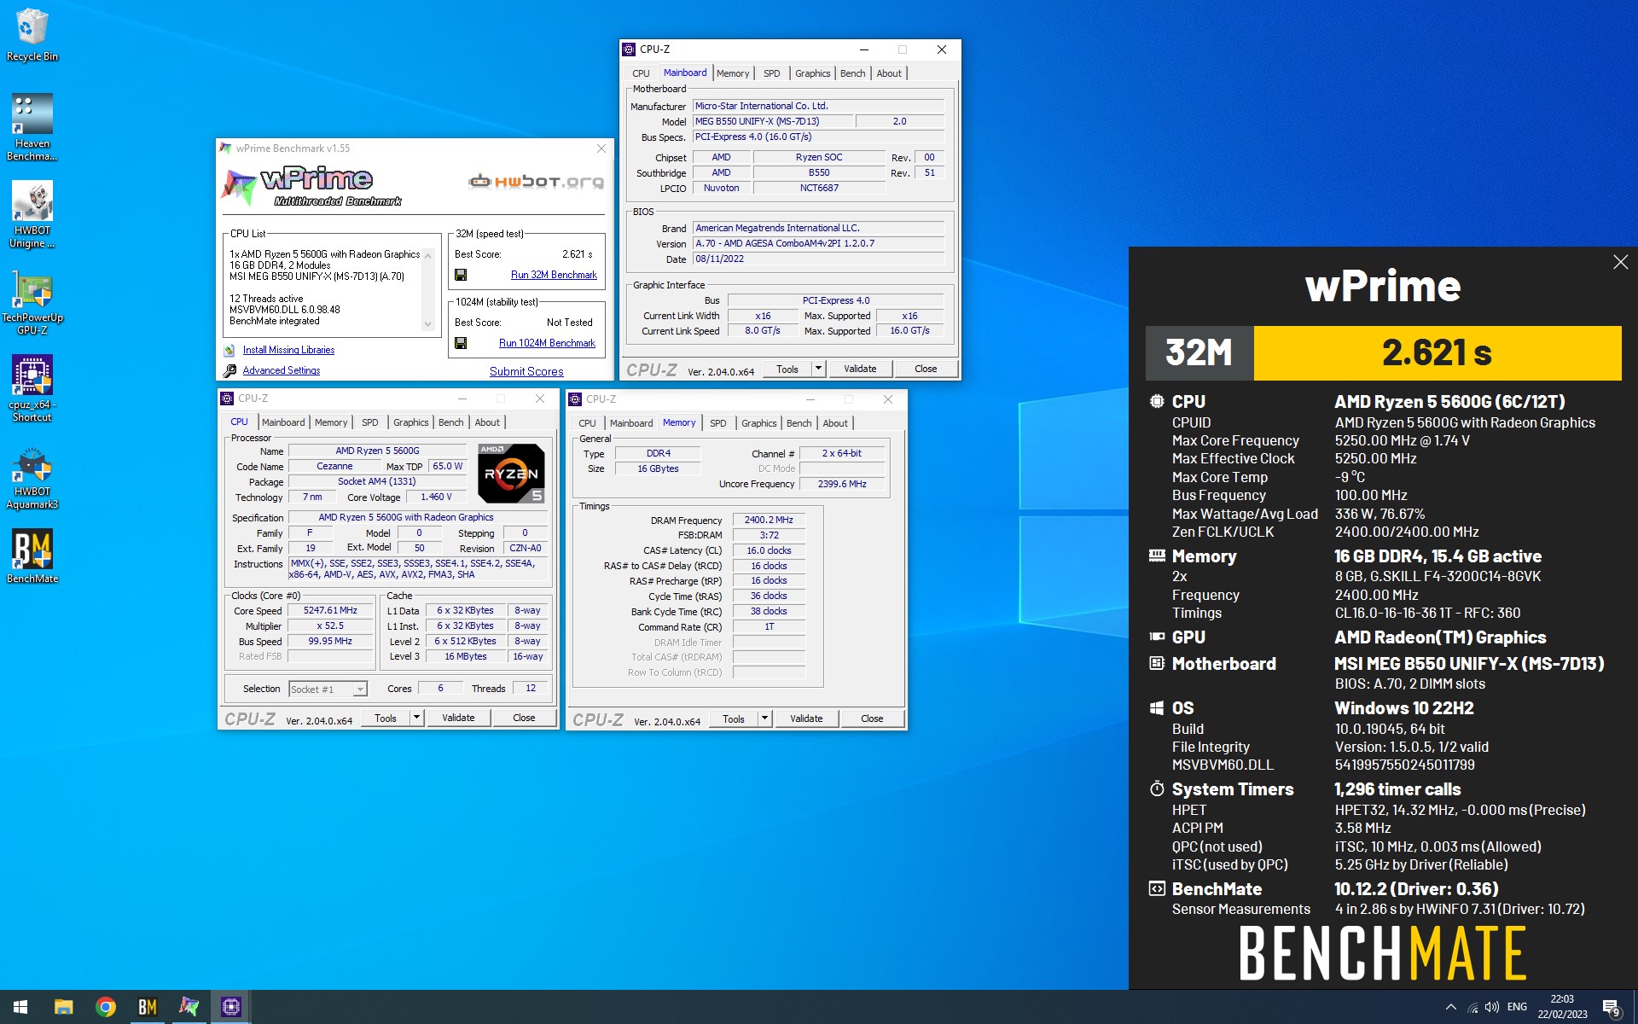Screen dimensions: 1638x1024
Task: Open SPD tab in Memory CPU-Z window
Action: click(x=717, y=423)
